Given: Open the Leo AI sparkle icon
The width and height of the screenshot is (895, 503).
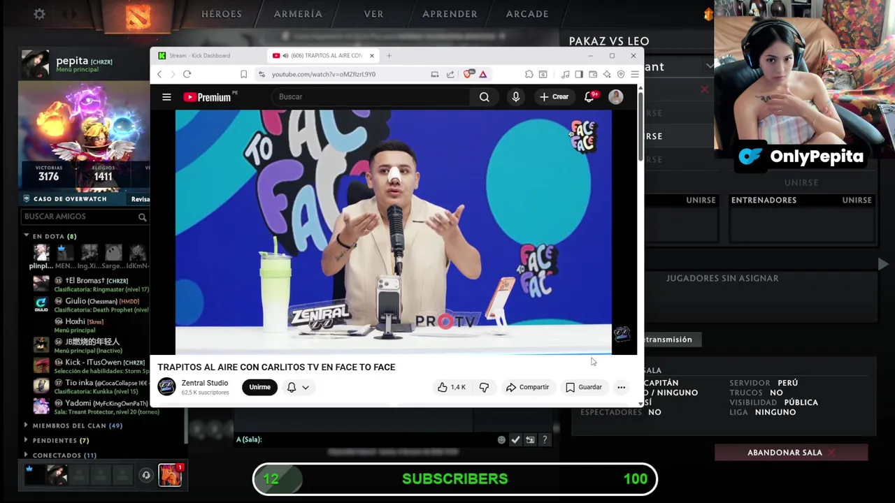Looking at the screenshot, I should [606, 74].
